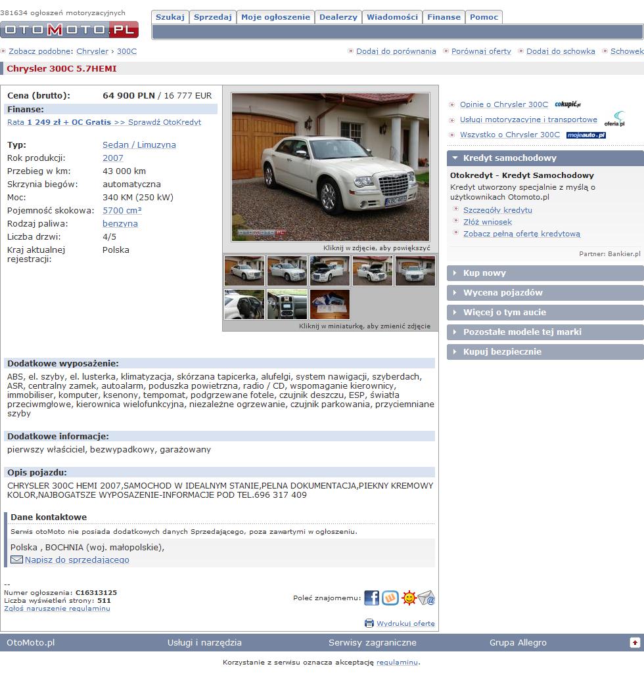
Task: Click the Chrysler 300C 5.7HEMI title
Action: coord(62,68)
